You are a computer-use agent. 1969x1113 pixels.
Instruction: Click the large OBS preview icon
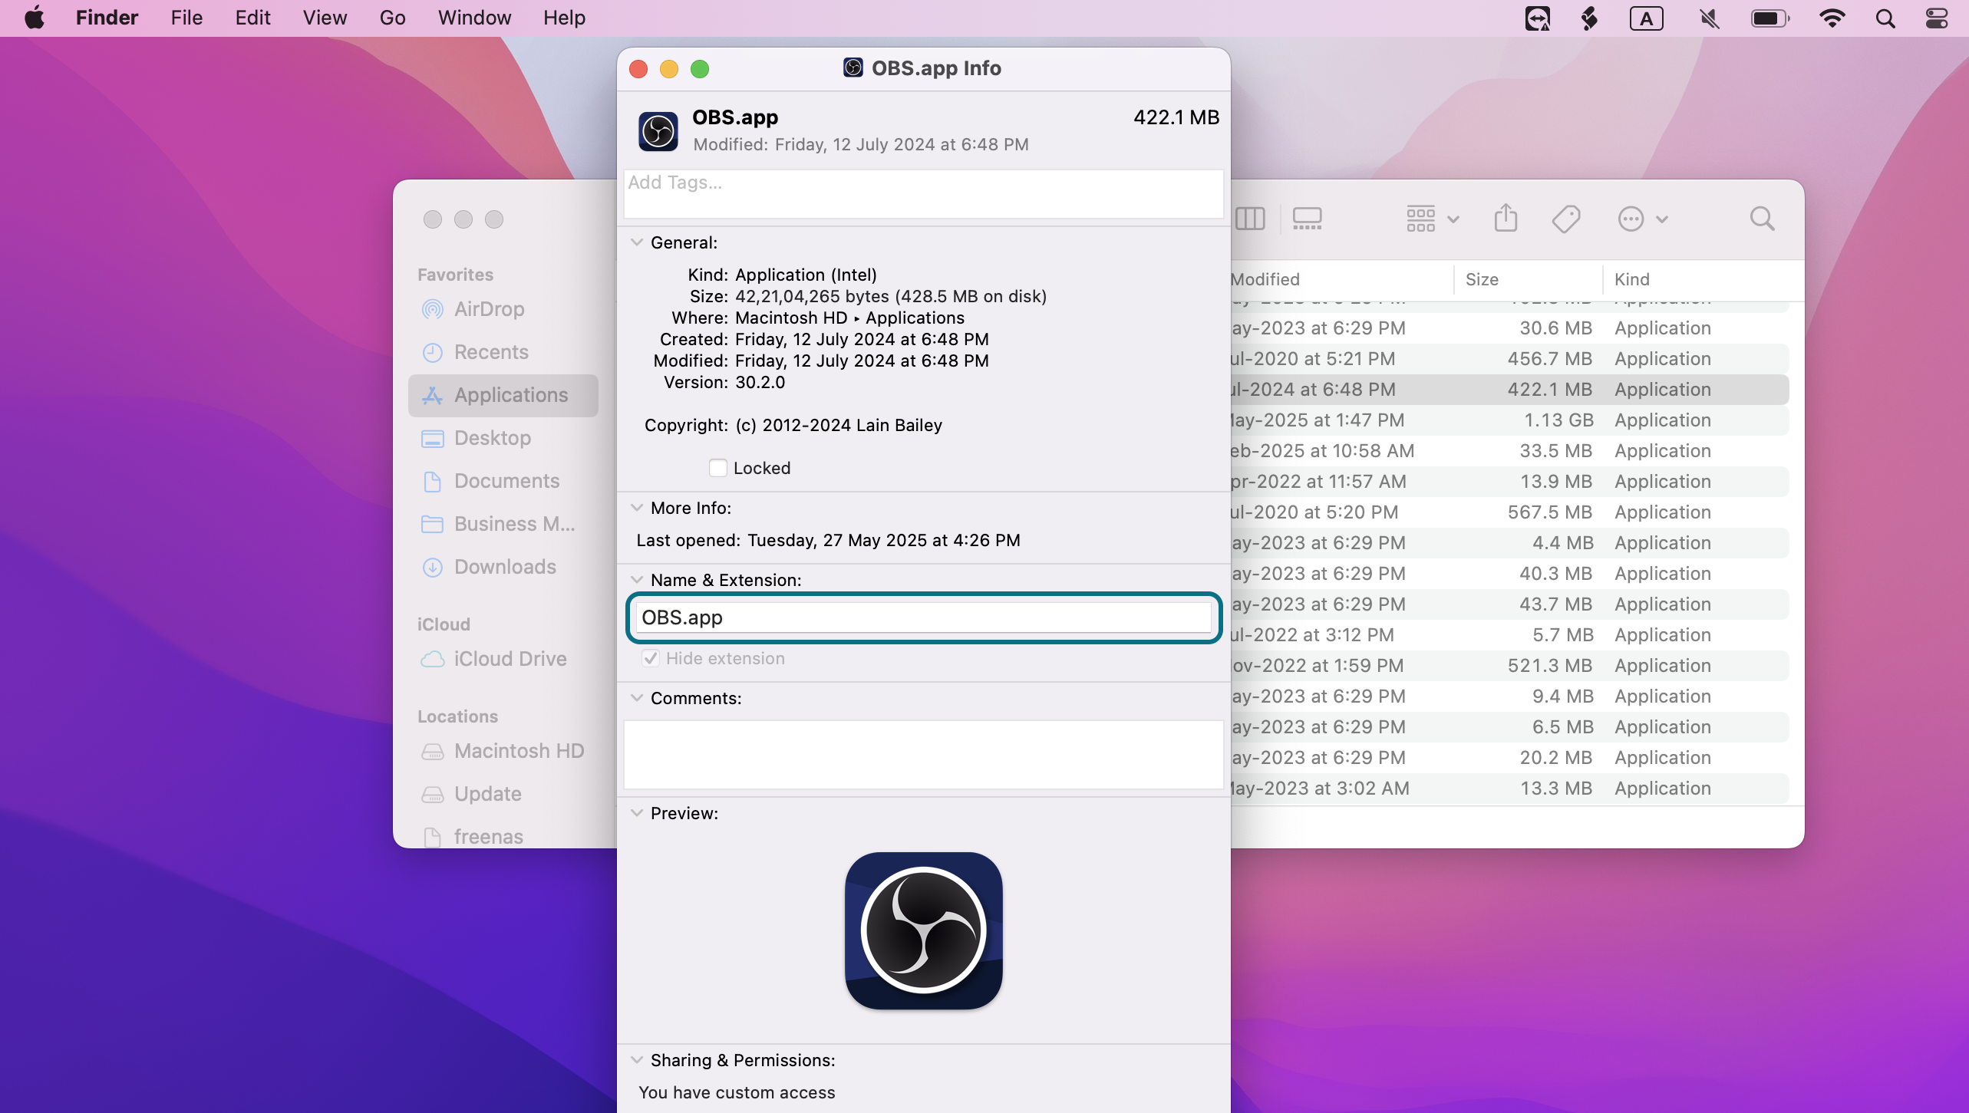923,930
